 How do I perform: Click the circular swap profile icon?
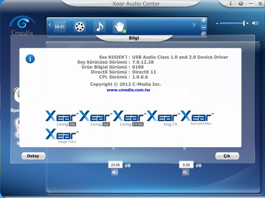(204, 34)
